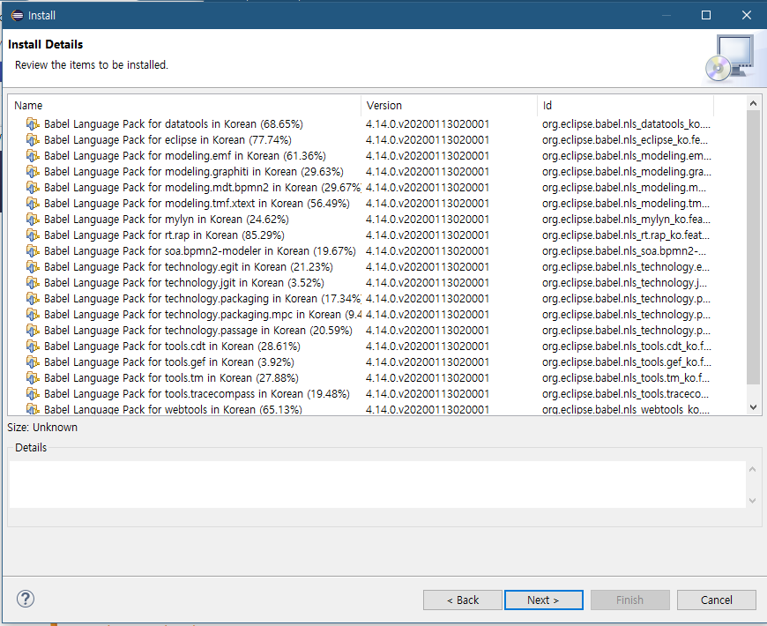The image size is (767, 626).
Task: Click the datatools language pack feature icon
Action: click(x=33, y=124)
